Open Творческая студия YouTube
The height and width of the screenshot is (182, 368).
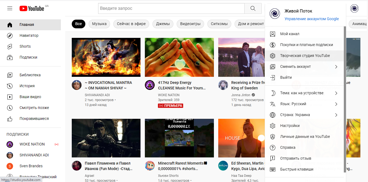coord(305,56)
